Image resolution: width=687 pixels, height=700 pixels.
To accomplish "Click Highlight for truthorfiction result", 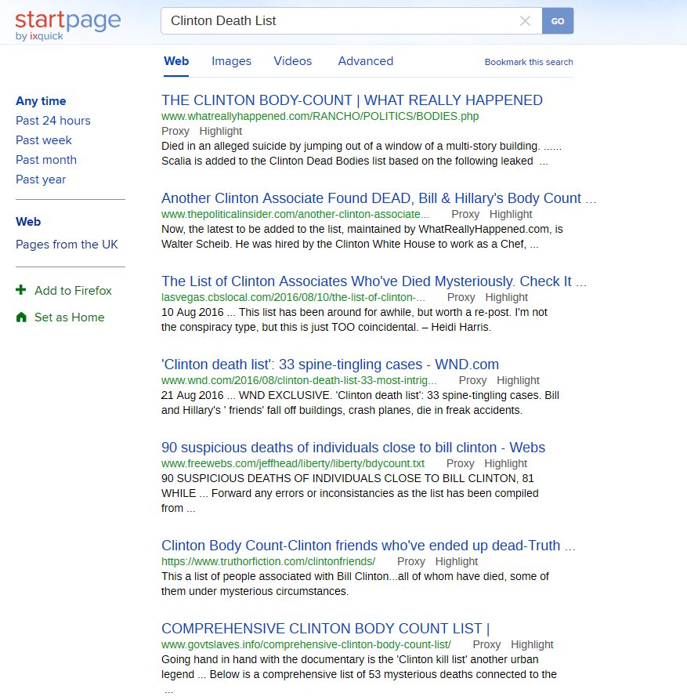I will 457,561.
